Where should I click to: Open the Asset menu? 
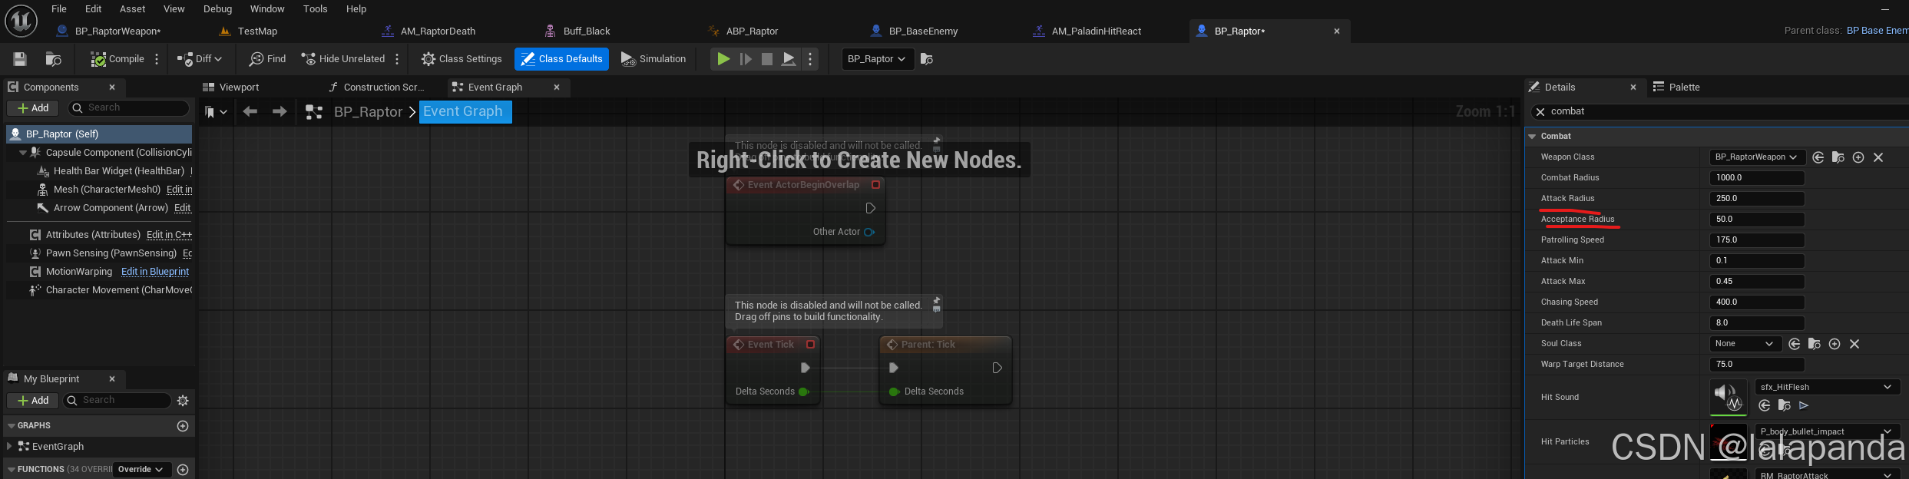pyautogui.click(x=132, y=9)
